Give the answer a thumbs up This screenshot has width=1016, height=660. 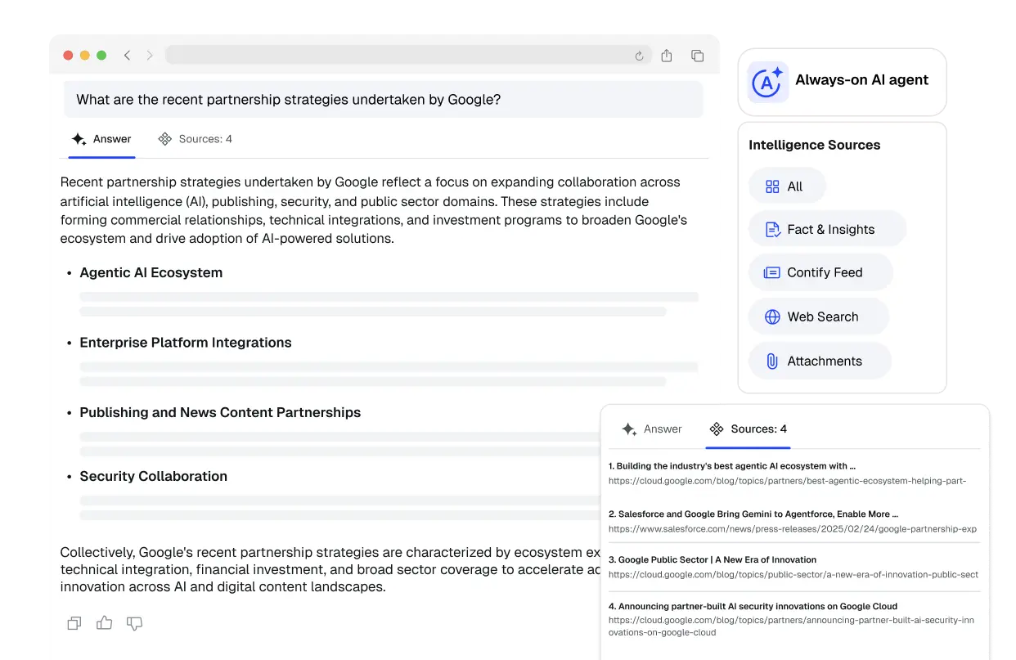pos(105,623)
